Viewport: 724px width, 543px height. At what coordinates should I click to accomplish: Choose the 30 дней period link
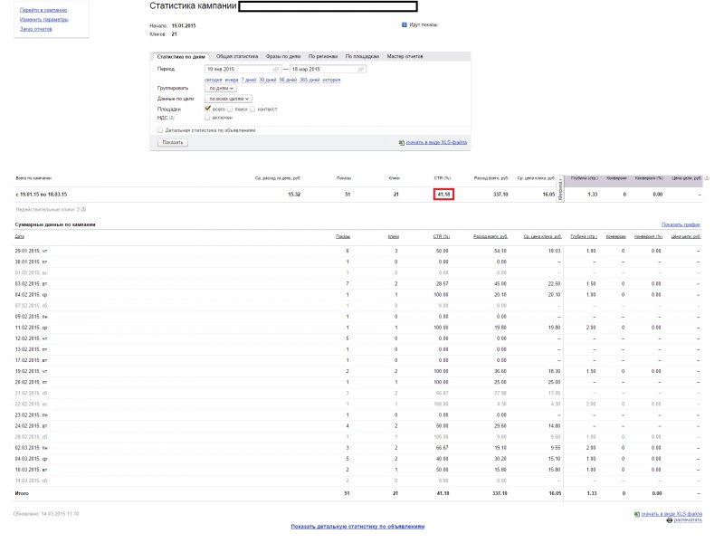click(x=267, y=80)
